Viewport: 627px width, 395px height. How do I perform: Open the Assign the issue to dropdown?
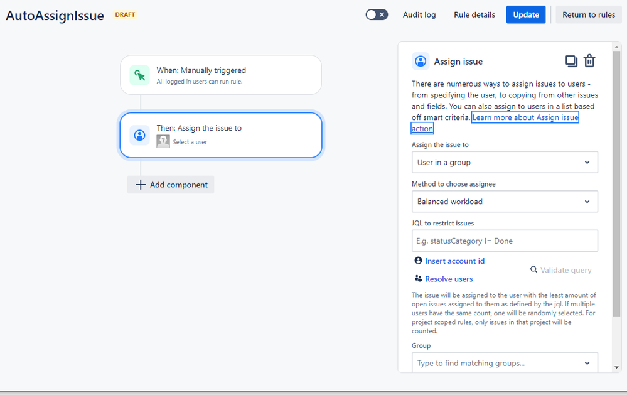click(505, 162)
